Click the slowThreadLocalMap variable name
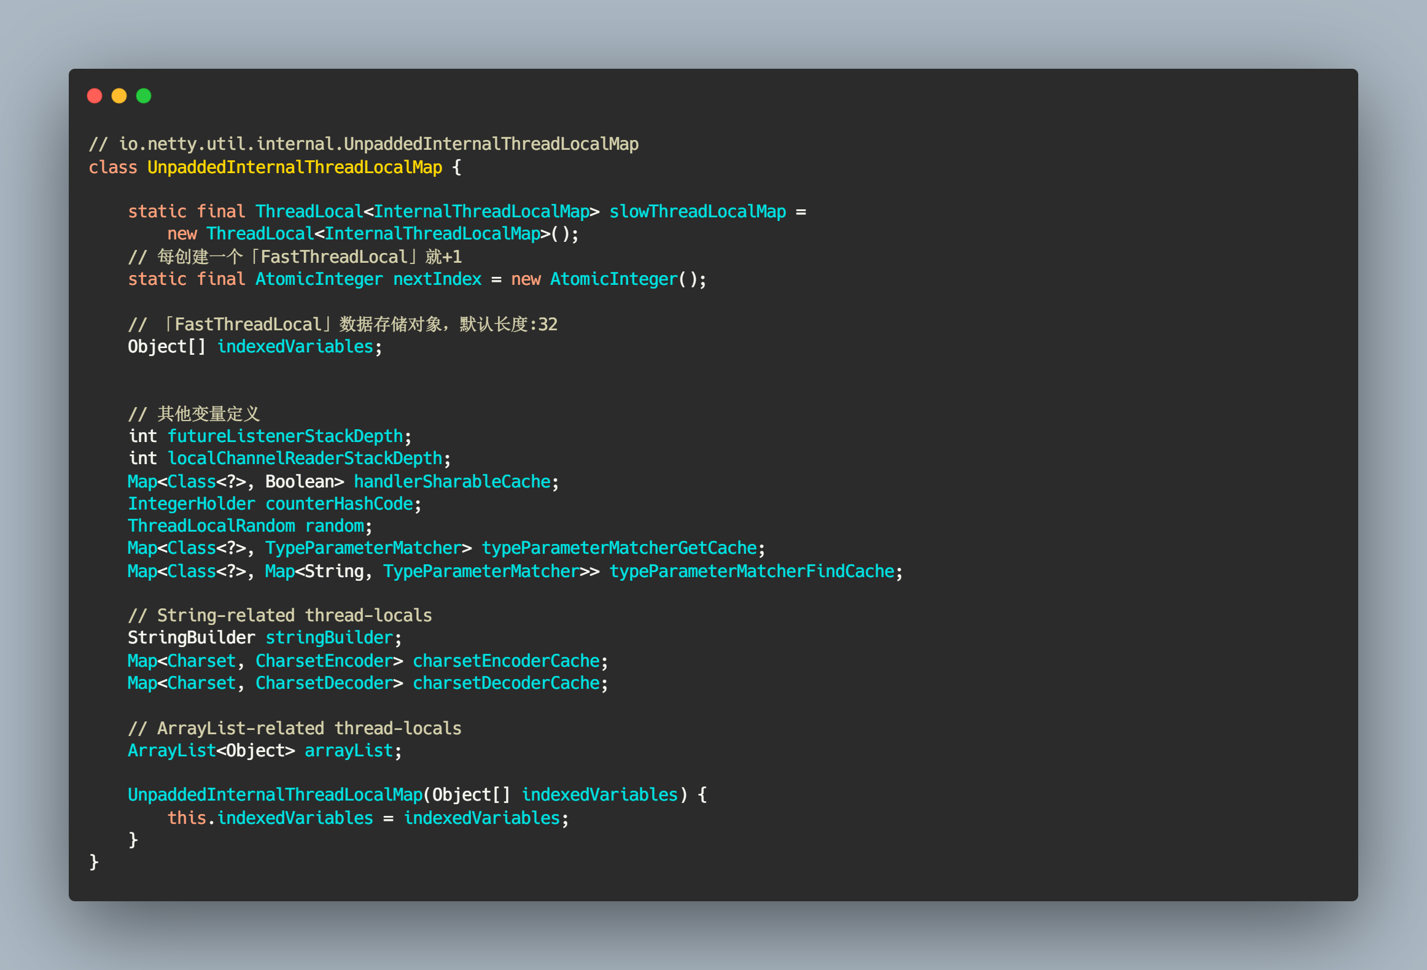Screen dimensions: 1427x970 698,212
